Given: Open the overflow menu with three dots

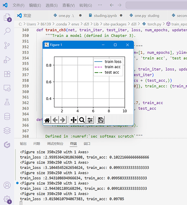Looking at the screenshot, I should point(100,5).
